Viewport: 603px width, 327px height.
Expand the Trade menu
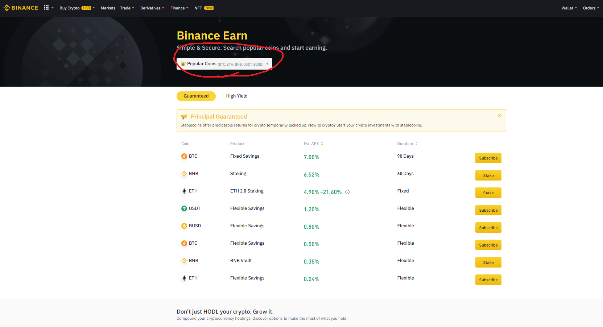[127, 8]
